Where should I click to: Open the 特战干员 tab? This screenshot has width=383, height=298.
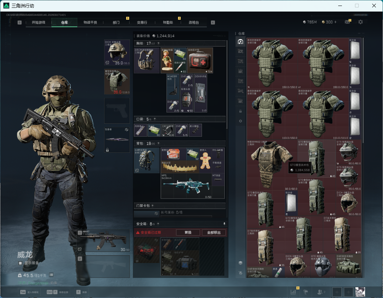tap(90, 22)
